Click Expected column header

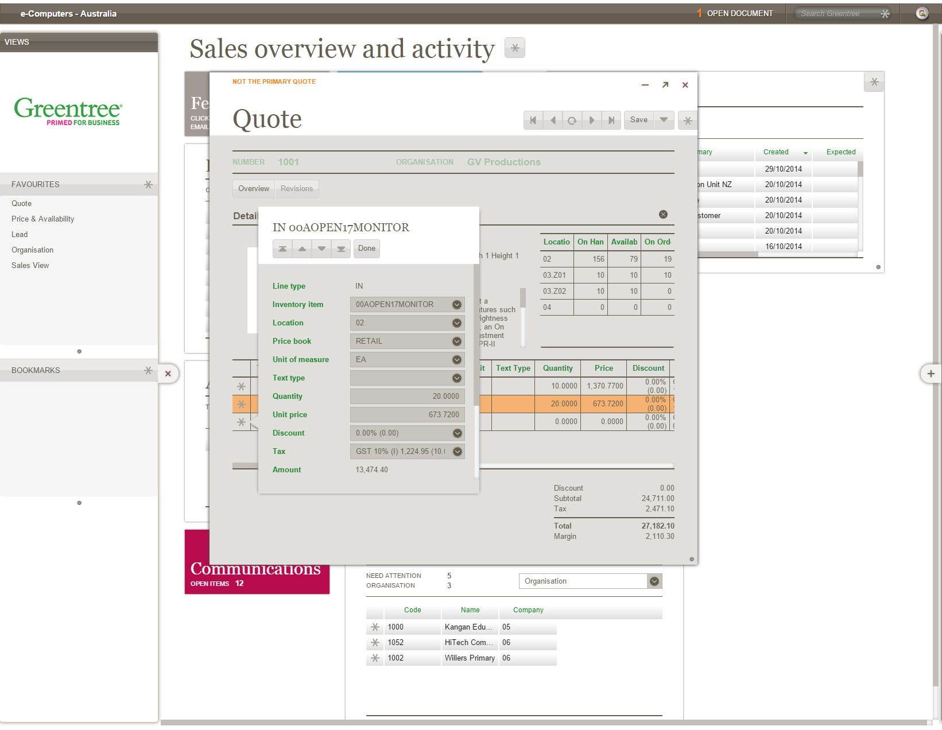tap(841, 152)
